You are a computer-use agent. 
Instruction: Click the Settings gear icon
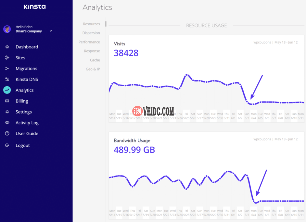tap(7, 112)
